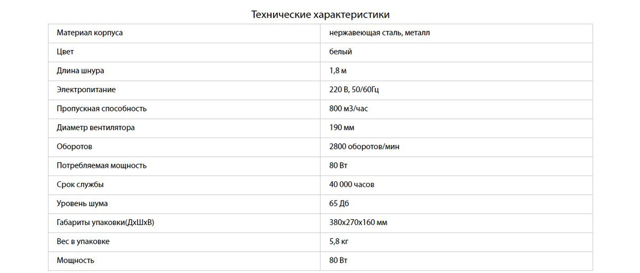Click the '220 В, 50/60Гц' value

tap(354, 90)
